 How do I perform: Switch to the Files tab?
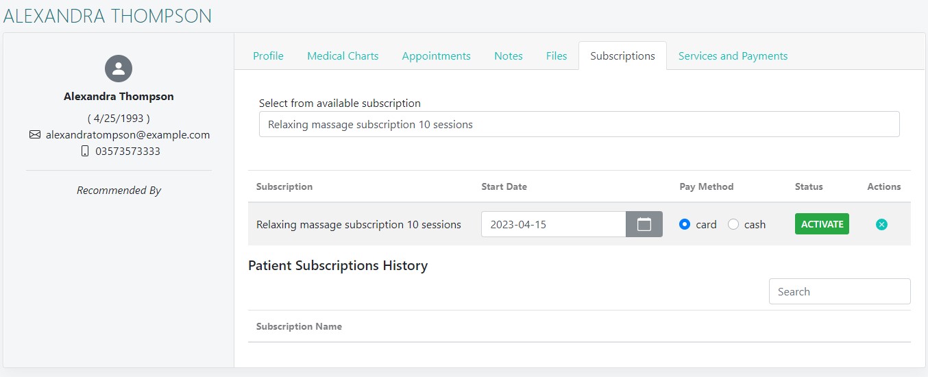point(557,56)
